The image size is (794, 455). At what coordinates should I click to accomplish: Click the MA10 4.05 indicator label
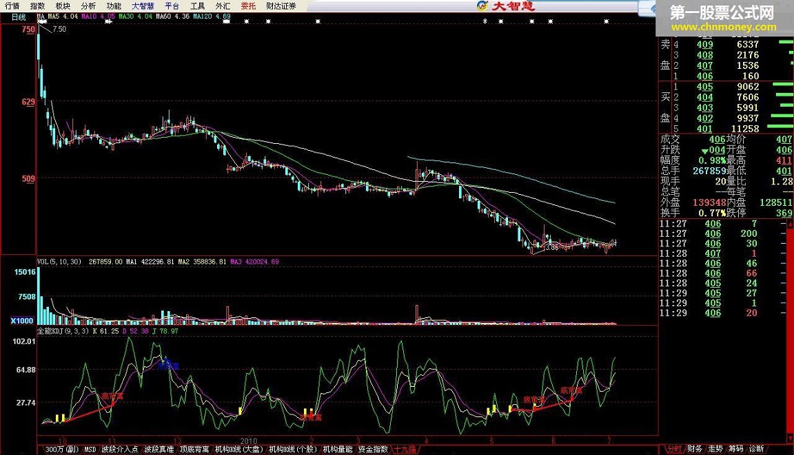pos(99,17)
